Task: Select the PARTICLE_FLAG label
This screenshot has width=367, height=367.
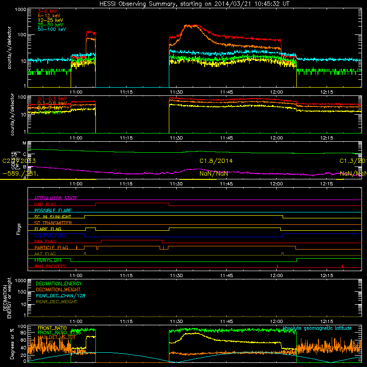Action: (51, 247)
